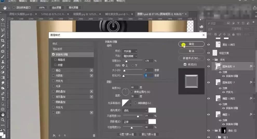Select the Crop tool
The width and height of the screenshot is (257, 139).
[3, 41]
